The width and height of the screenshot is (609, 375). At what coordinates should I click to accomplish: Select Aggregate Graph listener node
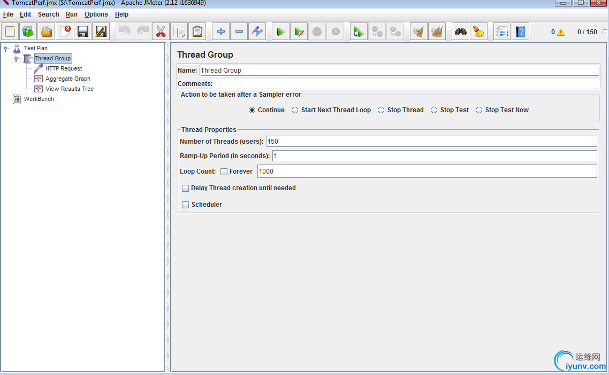pyautogui.click(x=68, y=79)
